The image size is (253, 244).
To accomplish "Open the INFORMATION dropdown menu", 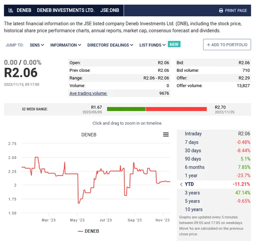I will click(x=66, y=45).
